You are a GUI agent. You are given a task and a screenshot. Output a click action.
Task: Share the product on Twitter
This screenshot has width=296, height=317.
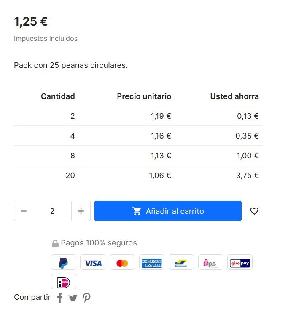pyautogui.click(x=73, y=298)
